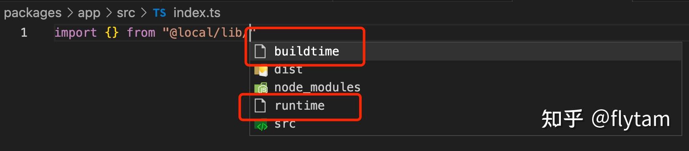Click the runtime file icon in suggestions
The width and height of the screenshot is (689, 151).
tap(260, 106)
